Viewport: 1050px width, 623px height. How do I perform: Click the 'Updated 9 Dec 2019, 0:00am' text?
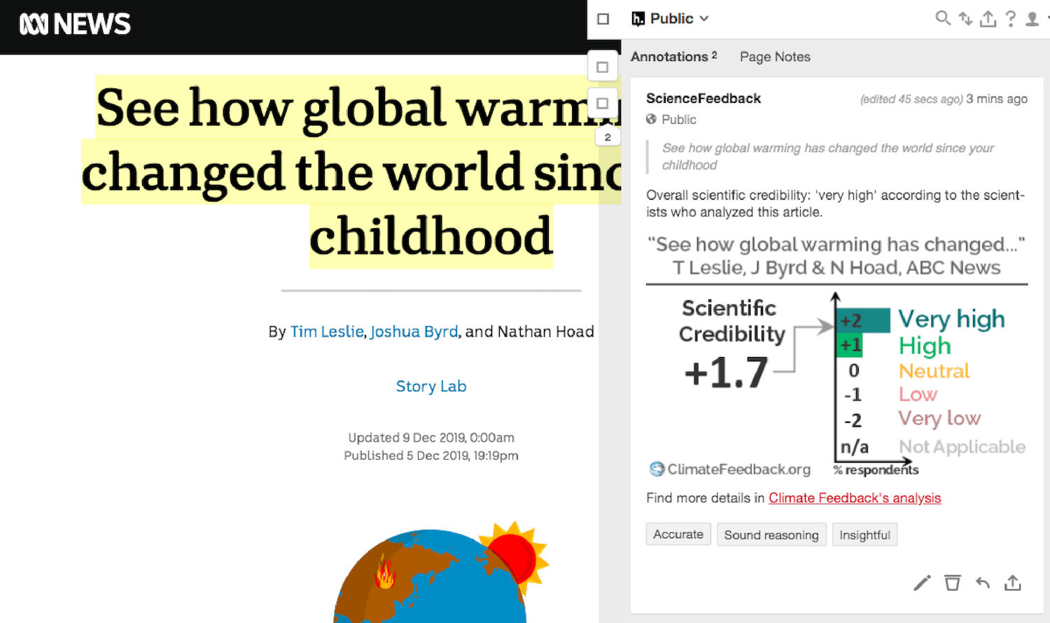tap(431, 437)
